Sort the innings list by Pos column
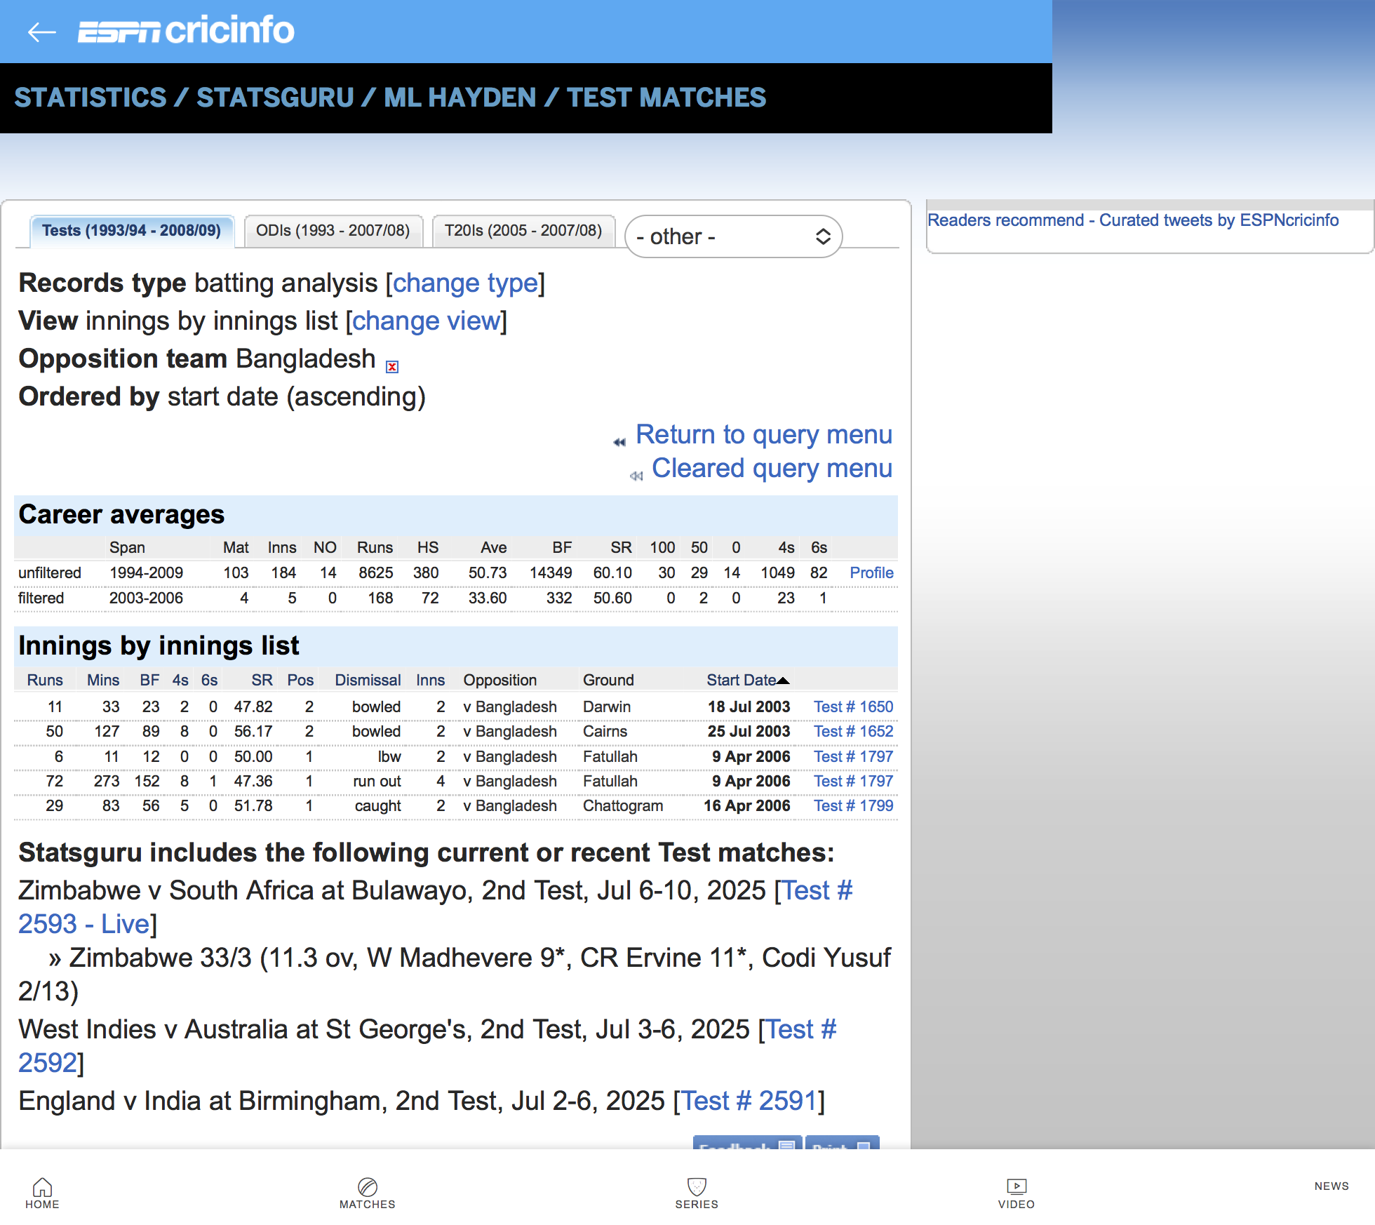Screen dimensions: 1375x1225 300,680
